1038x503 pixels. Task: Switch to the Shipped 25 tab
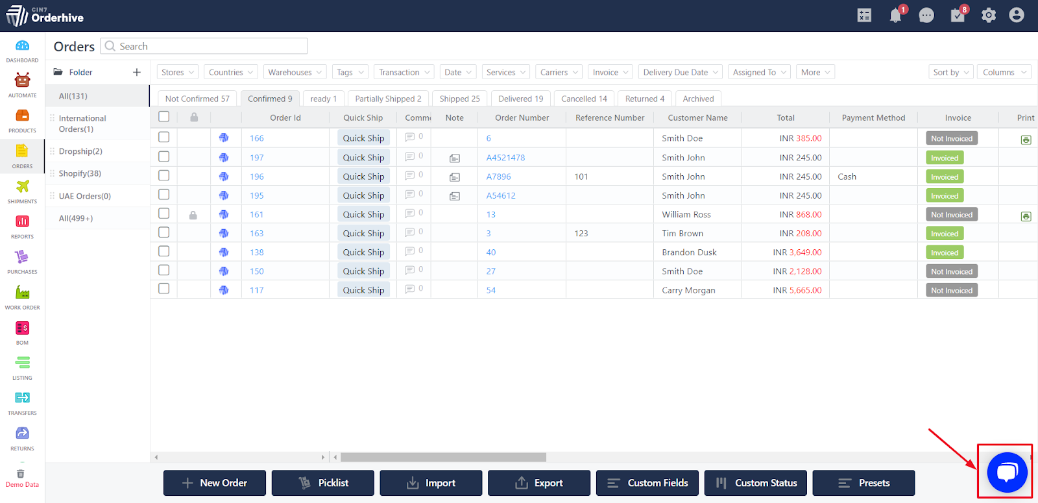(459, 99)
